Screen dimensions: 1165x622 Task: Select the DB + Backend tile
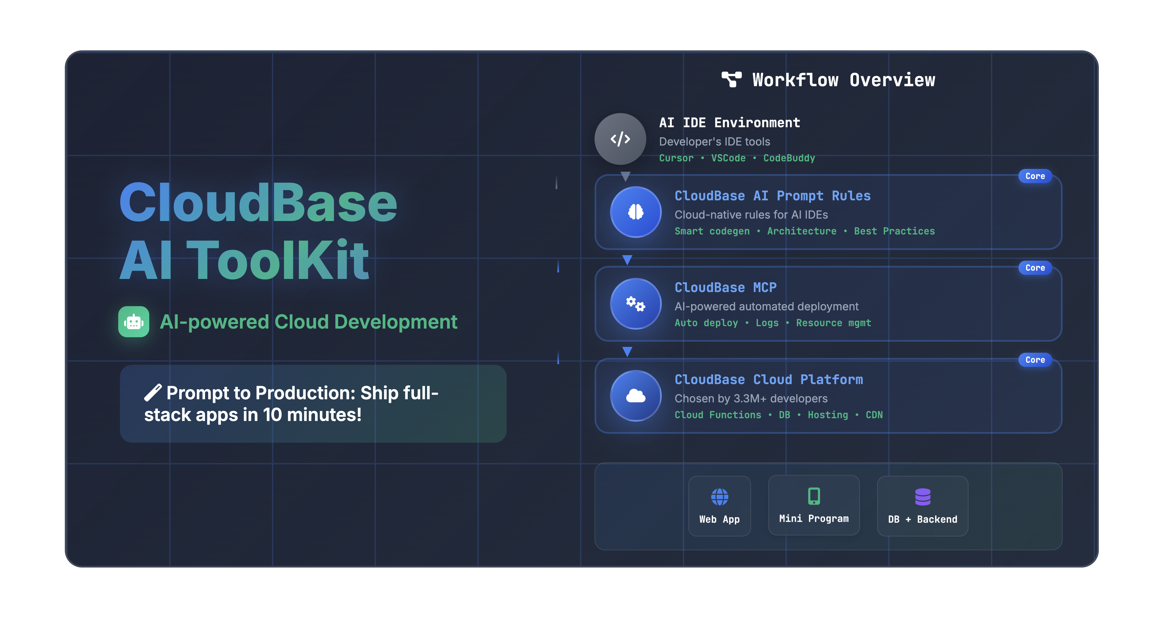pyautogui.click(x=923, y=506)
